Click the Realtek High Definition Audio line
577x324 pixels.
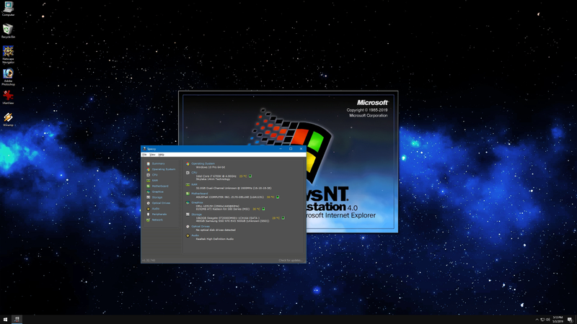point(214,239)
